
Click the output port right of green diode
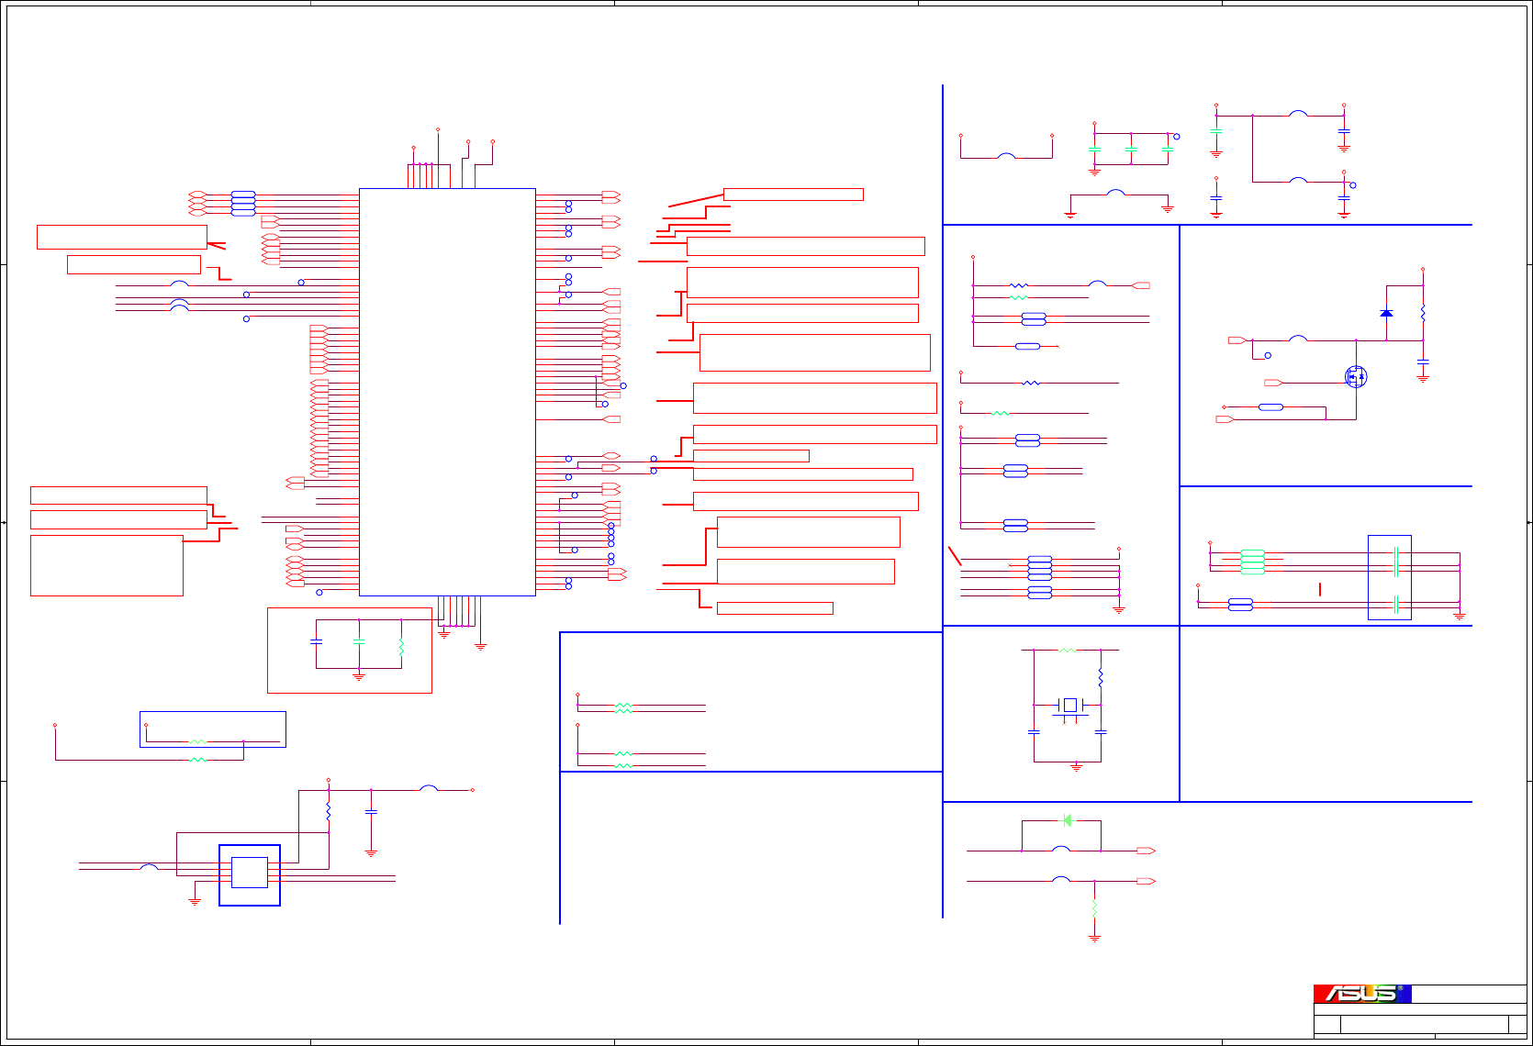coord(1146,851)
